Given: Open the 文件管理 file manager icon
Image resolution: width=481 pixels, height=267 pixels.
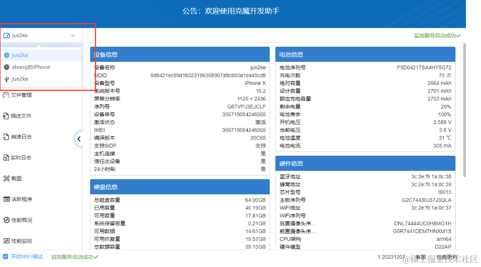Looking at the screenshot, I should tap(7, 95).
